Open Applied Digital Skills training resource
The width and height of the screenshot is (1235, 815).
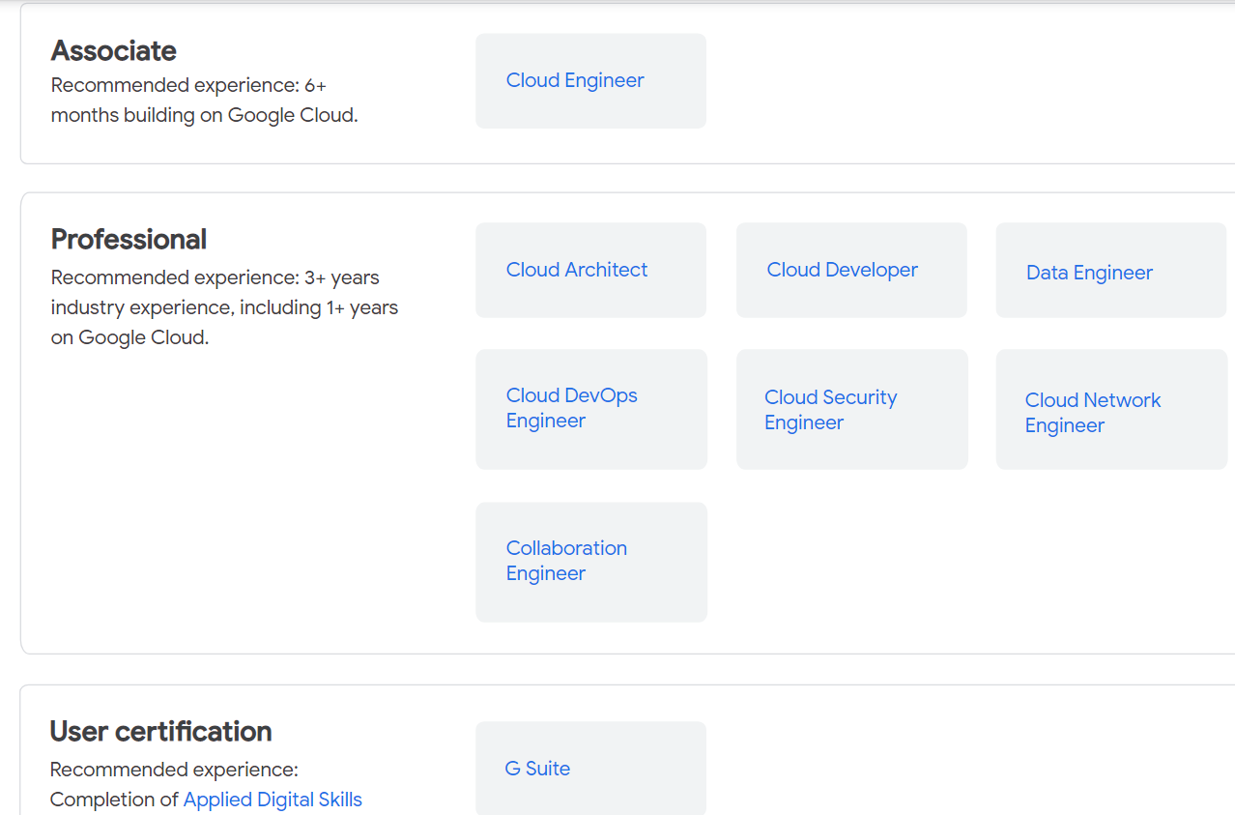pos(273,800)
